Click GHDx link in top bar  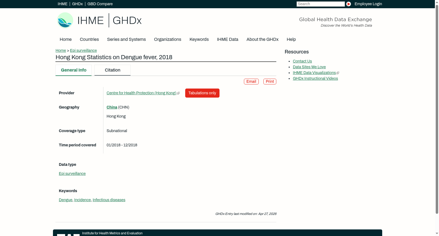point(77,4)
